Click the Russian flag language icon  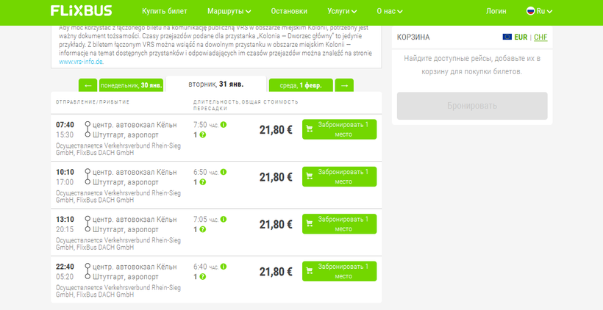point(530,11)
